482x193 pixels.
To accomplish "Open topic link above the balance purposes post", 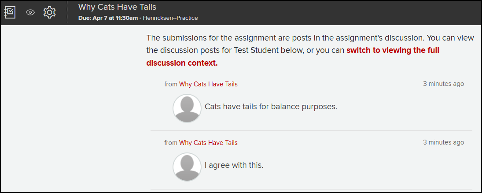I will pos(208,84).
